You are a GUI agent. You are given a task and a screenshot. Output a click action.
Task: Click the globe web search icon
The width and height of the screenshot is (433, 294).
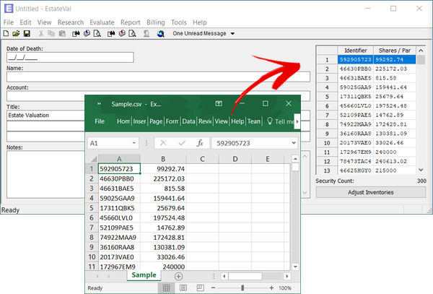tap(160, 34)
